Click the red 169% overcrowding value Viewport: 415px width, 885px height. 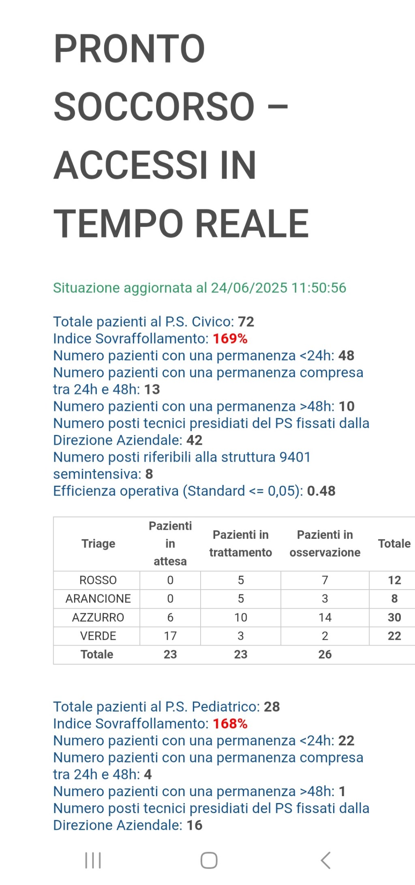coord(230,338)
